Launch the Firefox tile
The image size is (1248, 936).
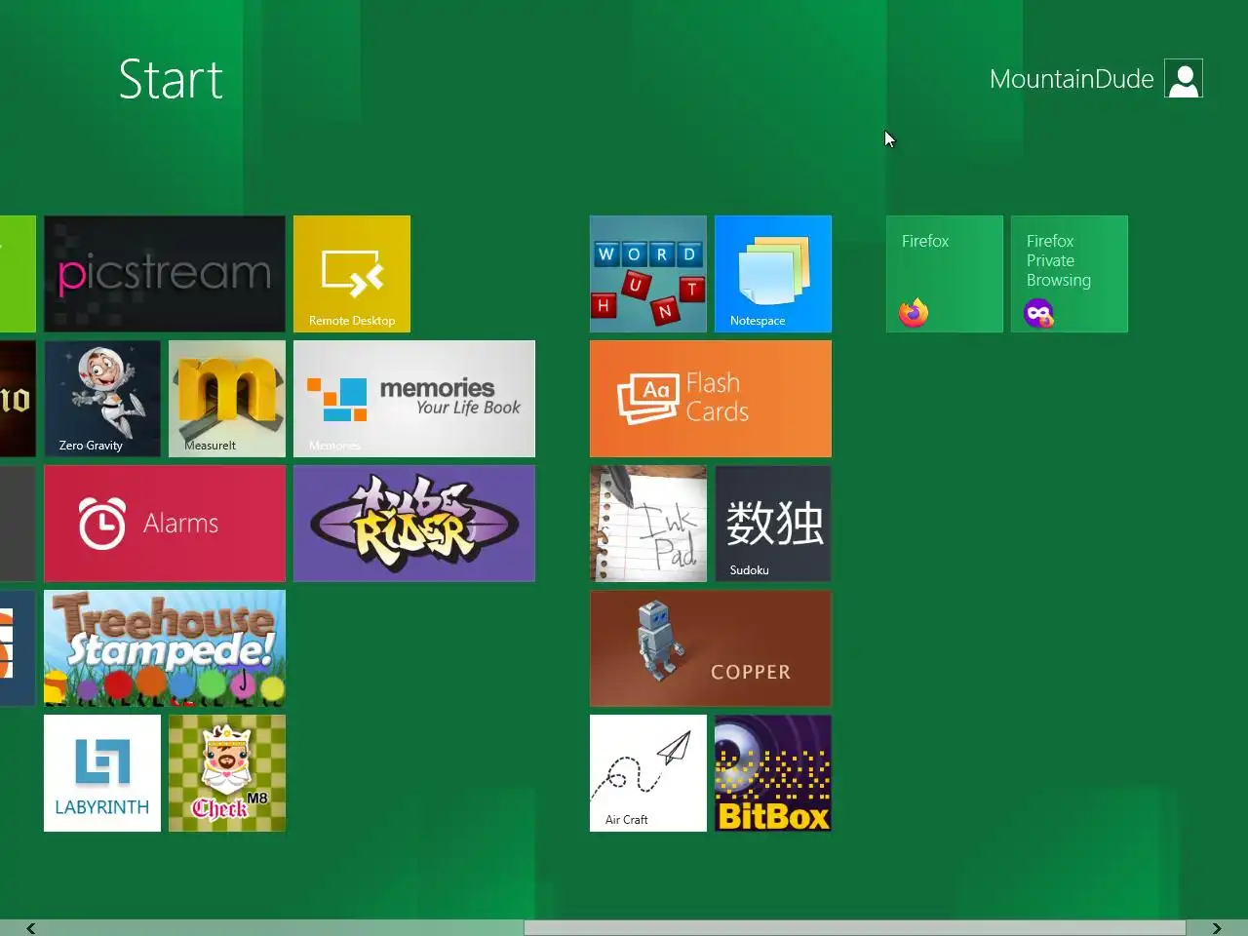pyautogui.click(x=945, y=274)
